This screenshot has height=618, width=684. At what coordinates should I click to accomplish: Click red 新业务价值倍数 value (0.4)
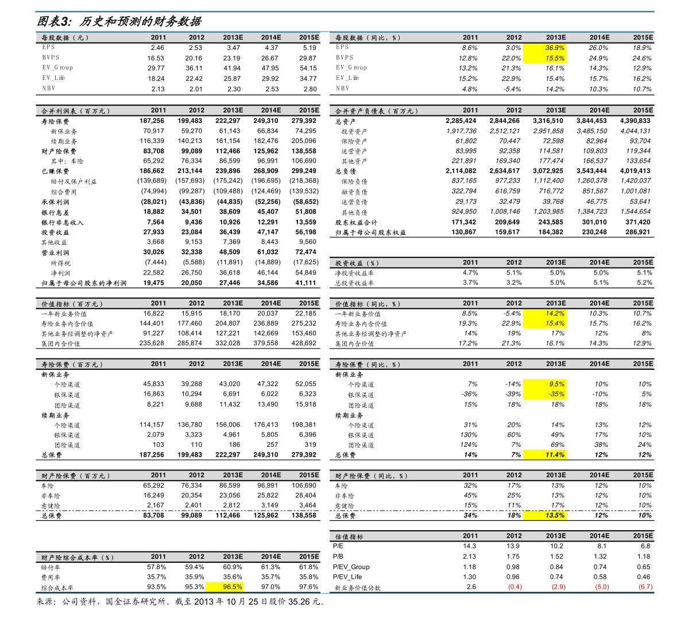[x=515, y=587]
